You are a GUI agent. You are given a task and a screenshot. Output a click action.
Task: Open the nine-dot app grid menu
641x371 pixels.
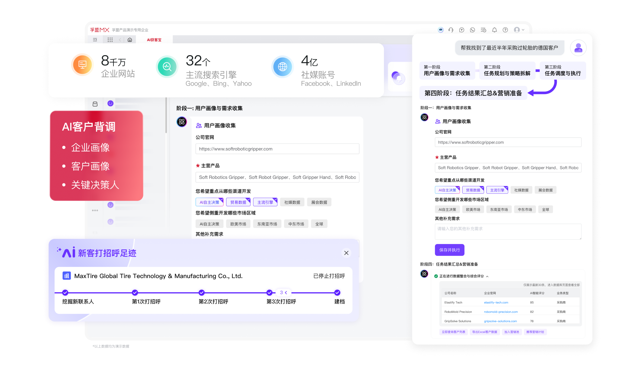(110, 40)
